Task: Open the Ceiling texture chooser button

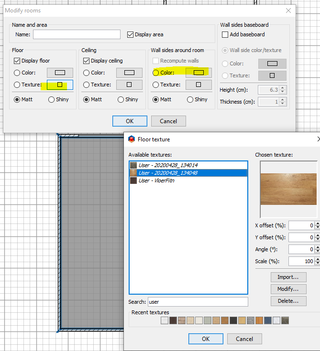Action: (129, 85)
